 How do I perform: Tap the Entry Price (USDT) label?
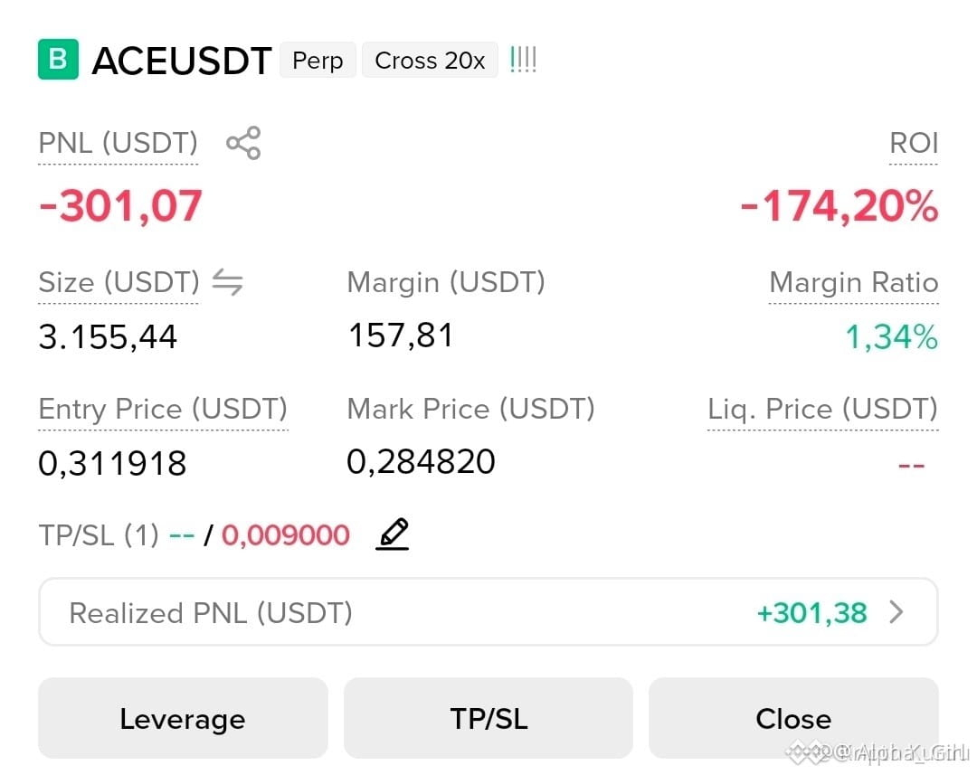coord(163,410)
